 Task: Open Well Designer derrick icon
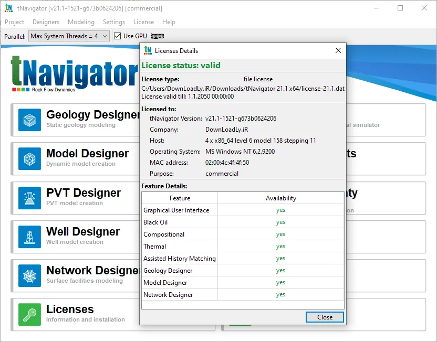pyautogui.click(x=29, y=237)
